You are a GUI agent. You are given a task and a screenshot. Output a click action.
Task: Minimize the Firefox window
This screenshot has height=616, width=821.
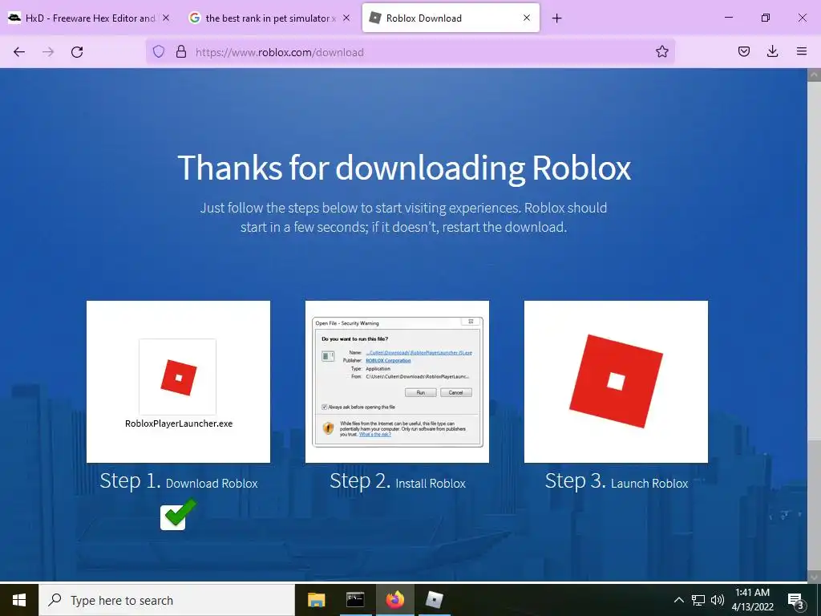point(728,18)
